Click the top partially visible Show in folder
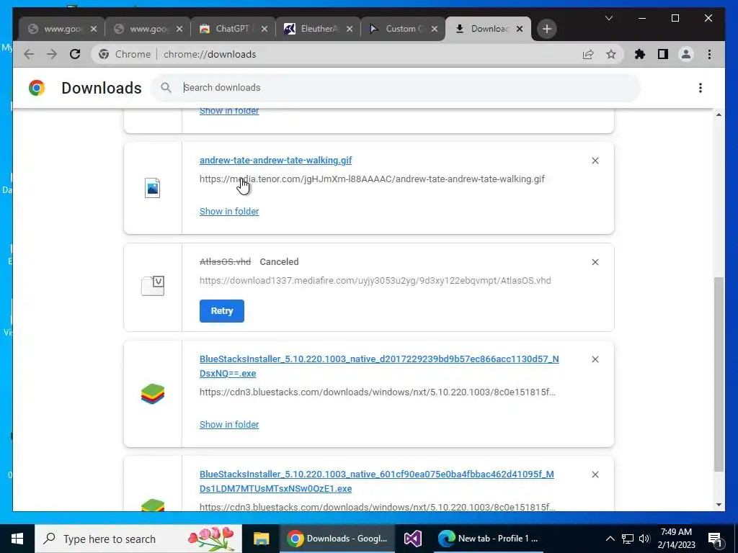 229,112
